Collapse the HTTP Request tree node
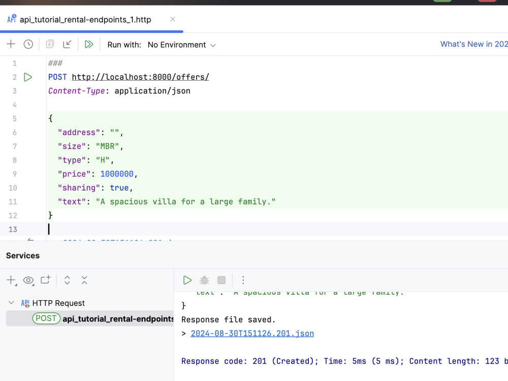 tap(11, 303)
